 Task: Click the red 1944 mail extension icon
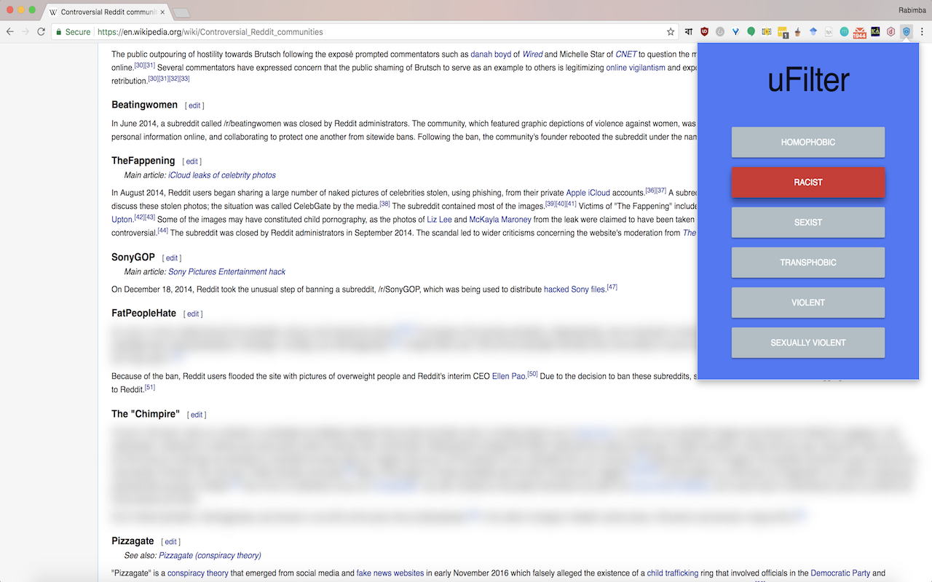click(x=860, y=32)
